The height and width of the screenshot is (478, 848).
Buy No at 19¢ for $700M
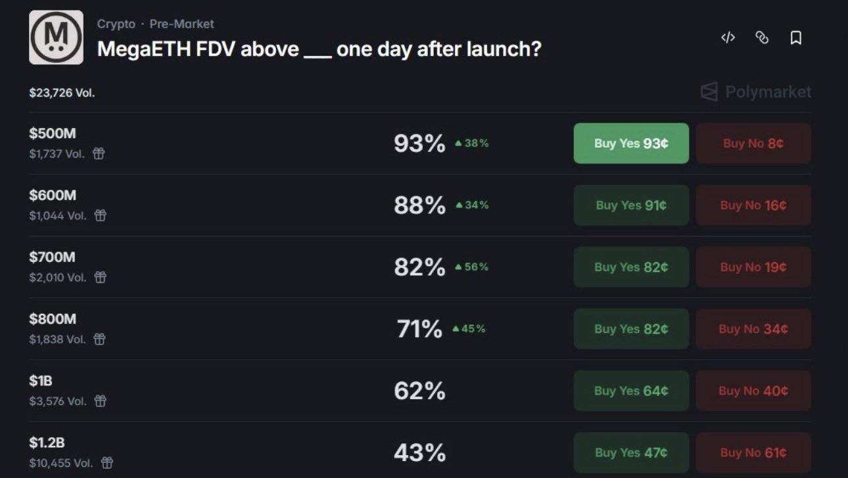coord(753,267)
